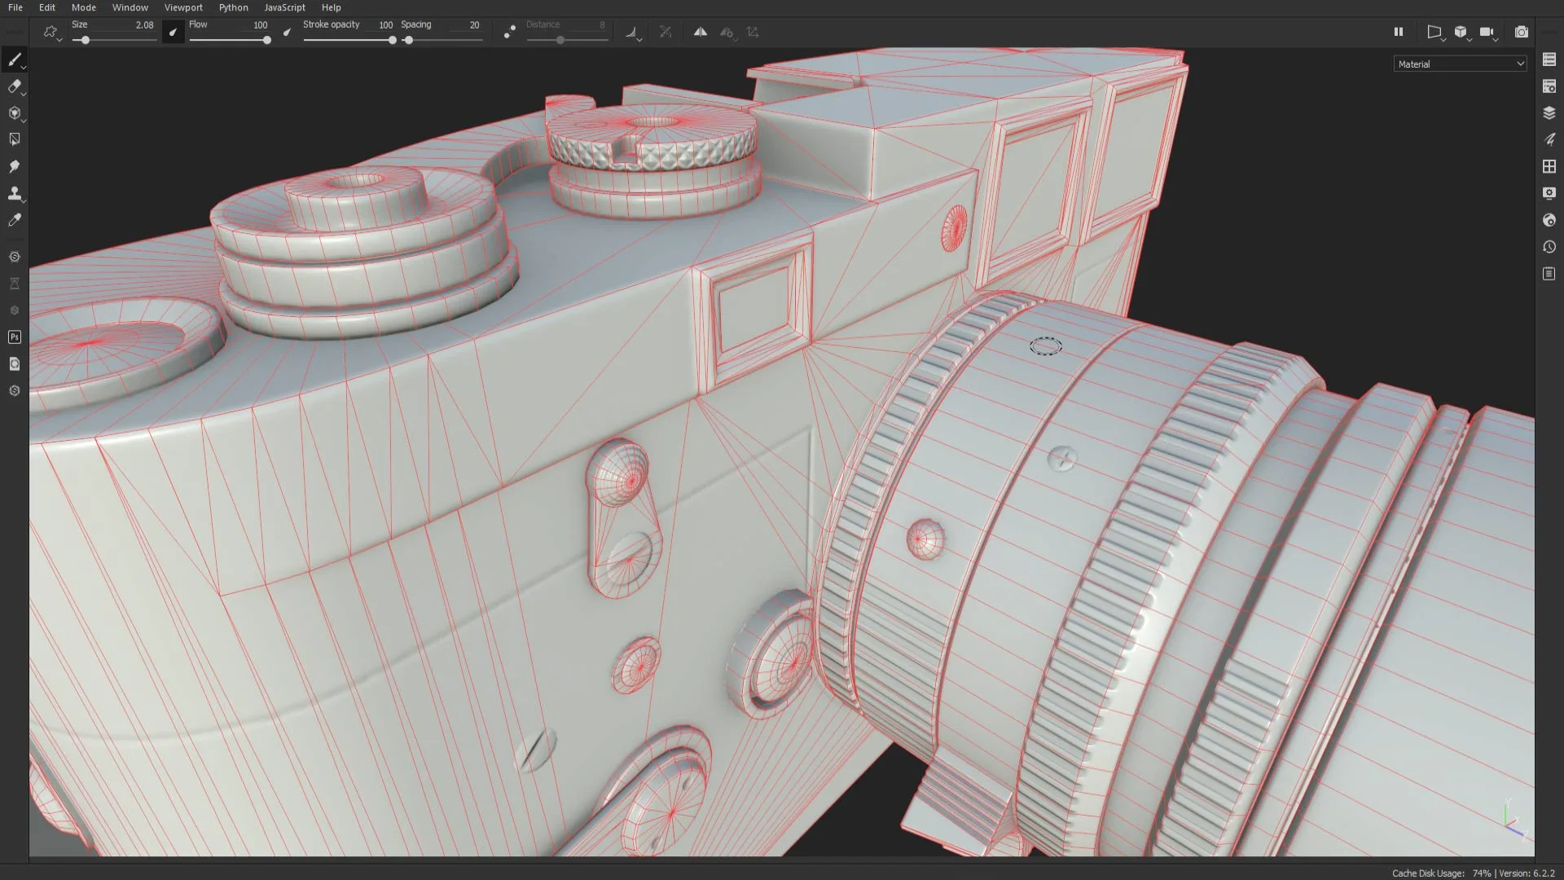Click the Flow slider track
Image resolution: width=1564 pixels, height=880 pixels.
(229, 40)
